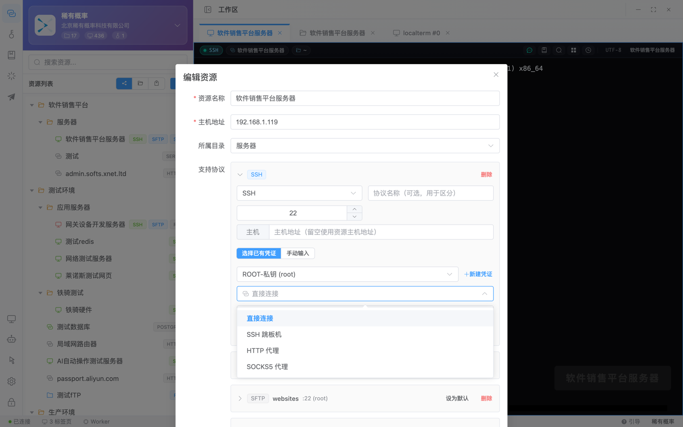
Task: Decrease the port number stepper
Action: tap(354, 216)
